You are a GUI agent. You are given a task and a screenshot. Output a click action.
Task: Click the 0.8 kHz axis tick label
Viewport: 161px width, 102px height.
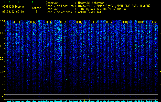(2, 71)
